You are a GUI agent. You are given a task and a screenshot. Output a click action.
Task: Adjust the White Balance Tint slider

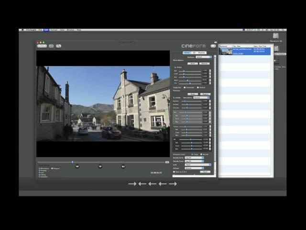190,83
